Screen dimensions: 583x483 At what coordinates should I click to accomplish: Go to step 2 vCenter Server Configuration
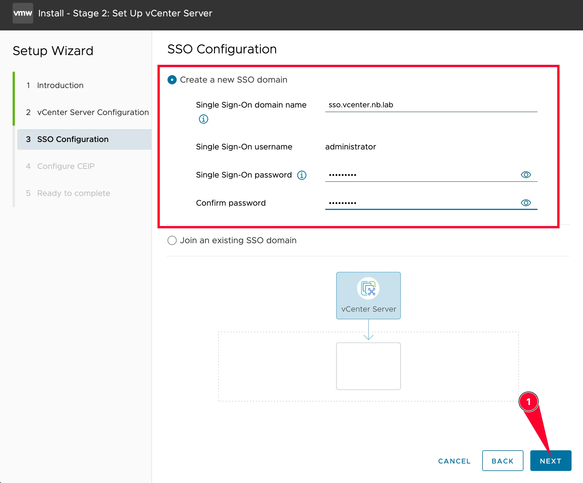pos(87,112)
